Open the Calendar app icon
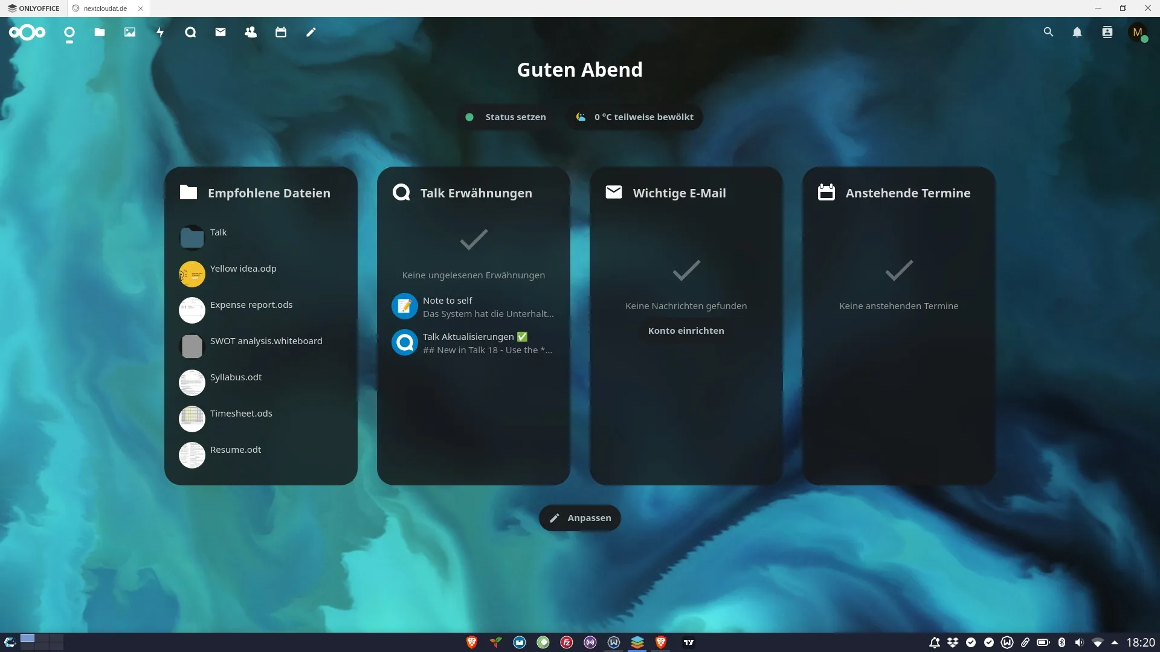Viewport: 1160px width, 652px height. tap(281, 32)
